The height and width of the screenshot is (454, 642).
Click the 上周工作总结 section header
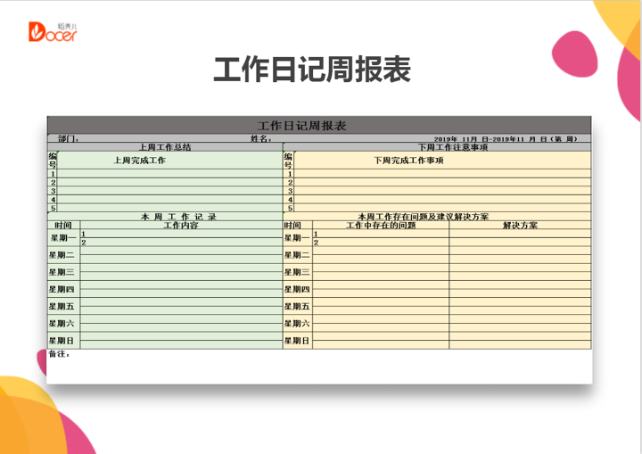[164, 147]
